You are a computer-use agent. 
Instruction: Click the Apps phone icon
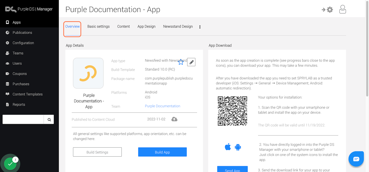click(x=7, y=22)
